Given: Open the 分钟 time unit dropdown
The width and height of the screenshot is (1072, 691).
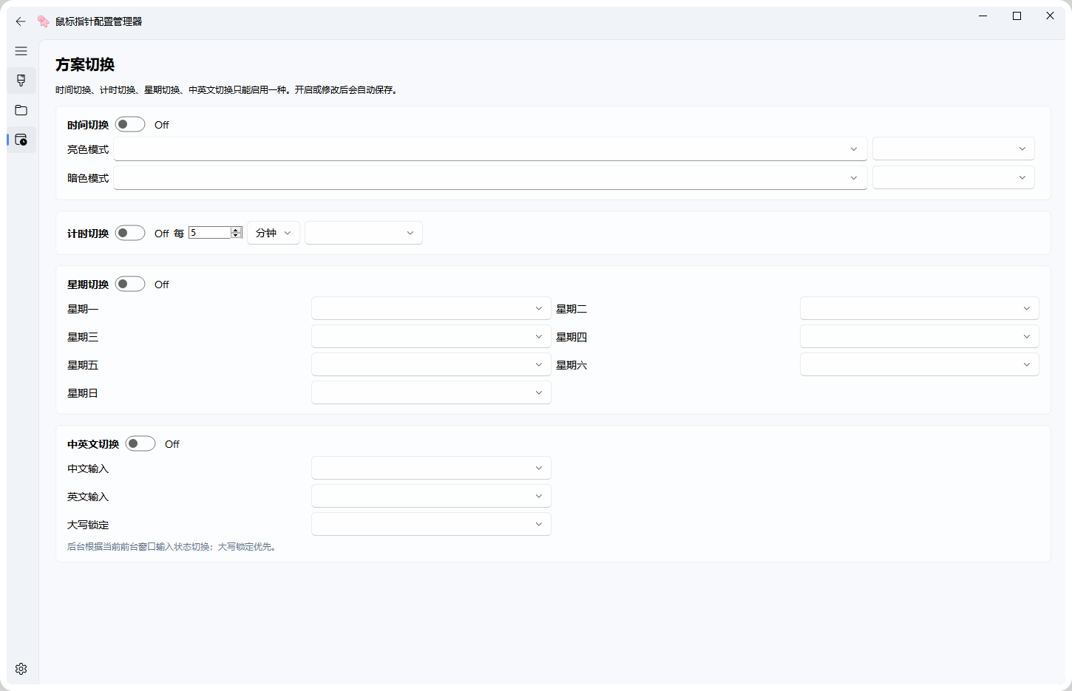Looking at the screenshot, I should 273,233.
